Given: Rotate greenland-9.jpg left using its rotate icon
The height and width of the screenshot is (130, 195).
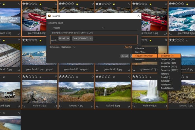Looking at the screenshot, I should click(171, 34).
